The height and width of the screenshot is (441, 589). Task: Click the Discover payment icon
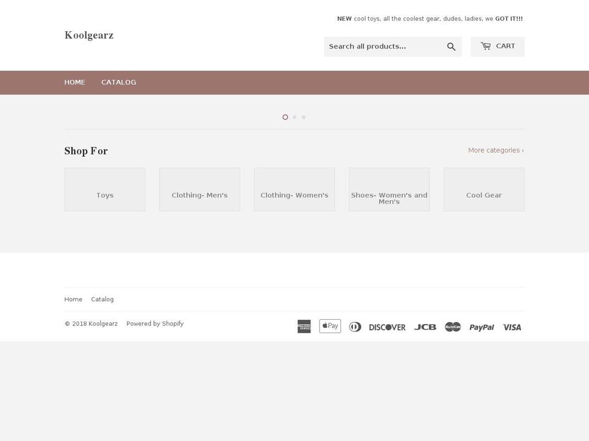387,327
